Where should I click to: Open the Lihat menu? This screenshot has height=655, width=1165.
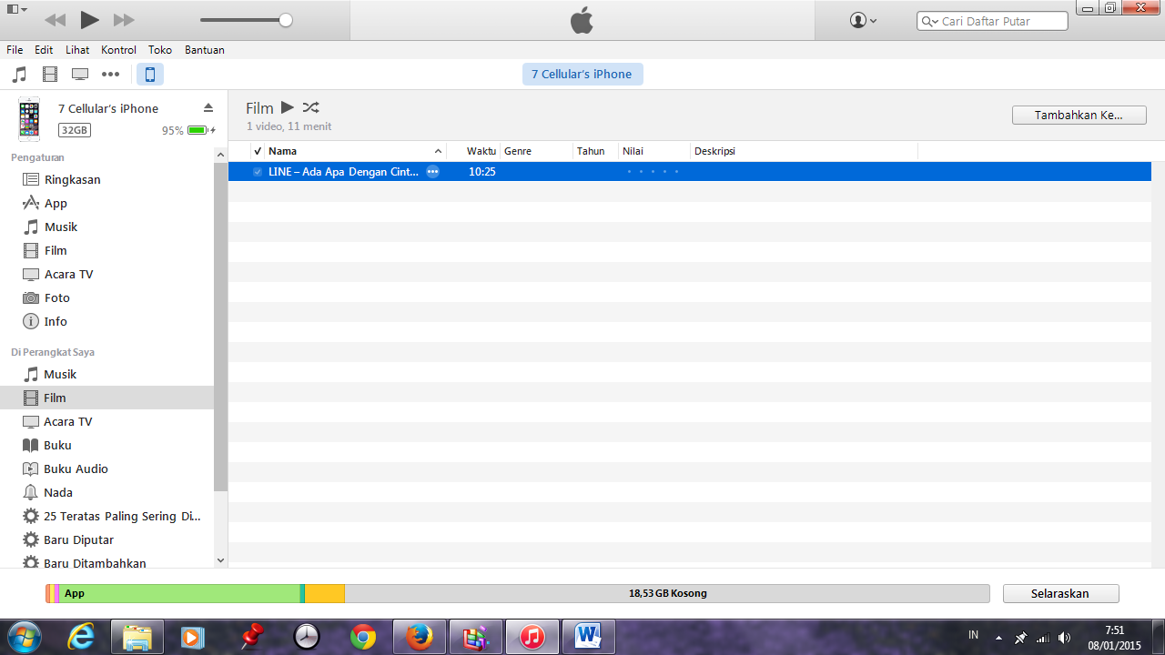pos(77,50)
